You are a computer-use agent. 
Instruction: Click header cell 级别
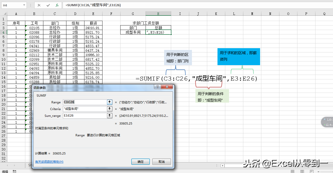[x=75, y=23]
